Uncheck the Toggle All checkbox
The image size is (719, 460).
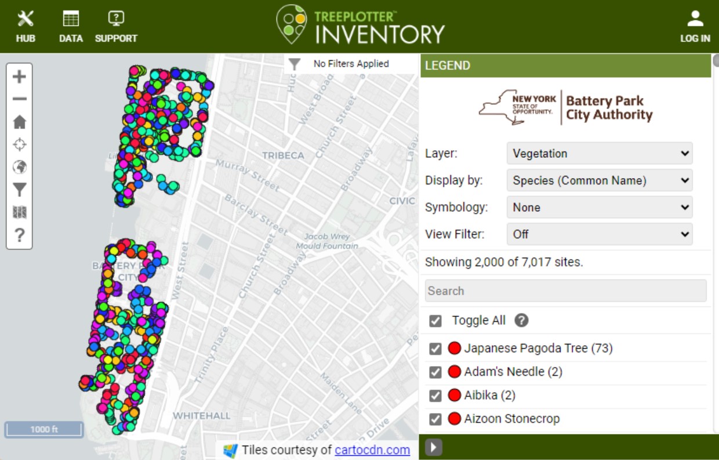[435, 321]
